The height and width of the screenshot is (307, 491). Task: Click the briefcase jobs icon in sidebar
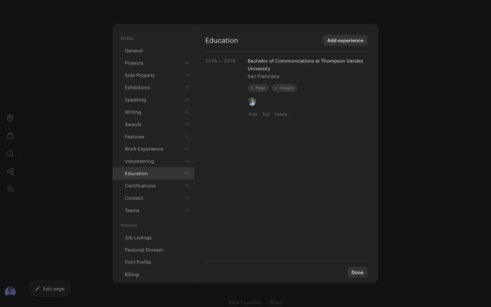10,136
